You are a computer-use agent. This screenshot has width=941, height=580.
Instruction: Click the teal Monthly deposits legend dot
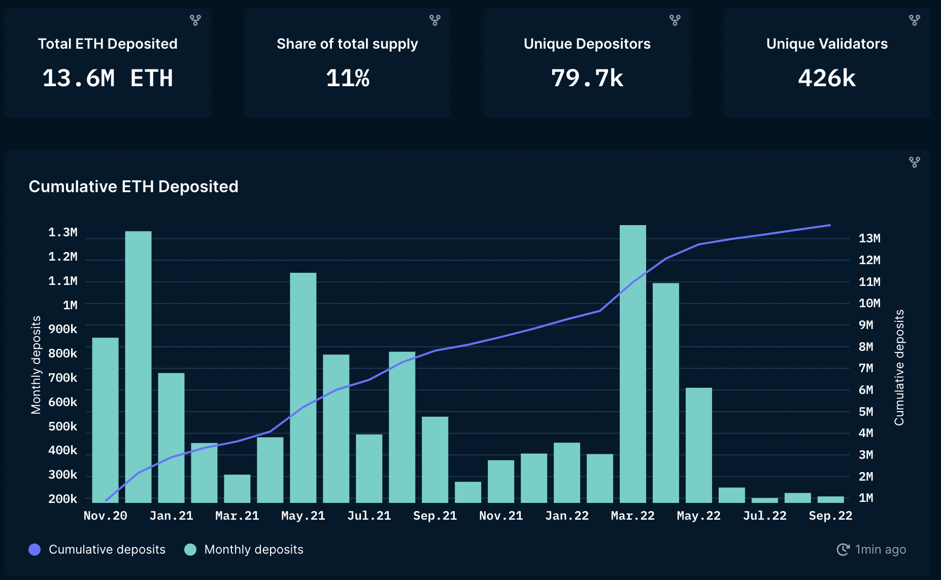190,550
